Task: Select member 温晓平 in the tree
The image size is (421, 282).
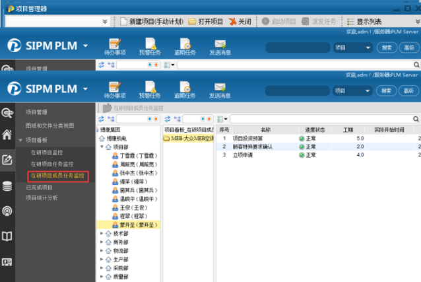Action: (x=138, y=199)
